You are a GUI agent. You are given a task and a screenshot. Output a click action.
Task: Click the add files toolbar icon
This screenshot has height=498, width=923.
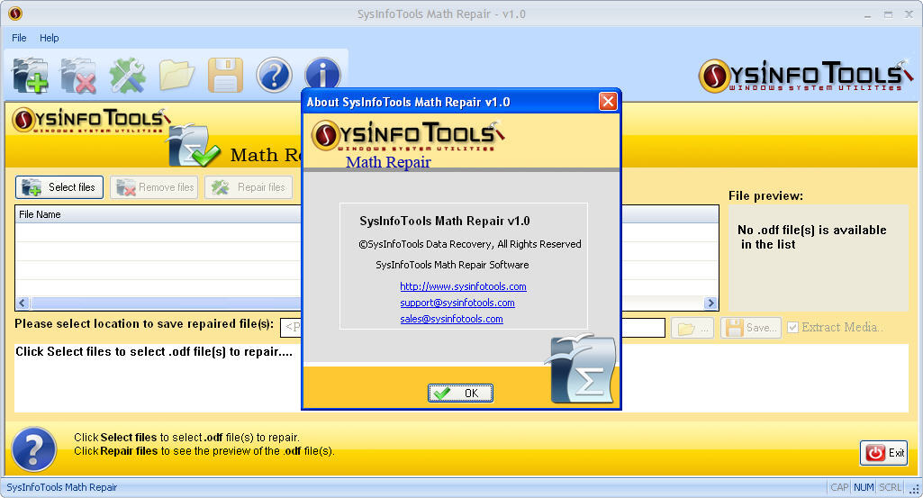[31, 76]
